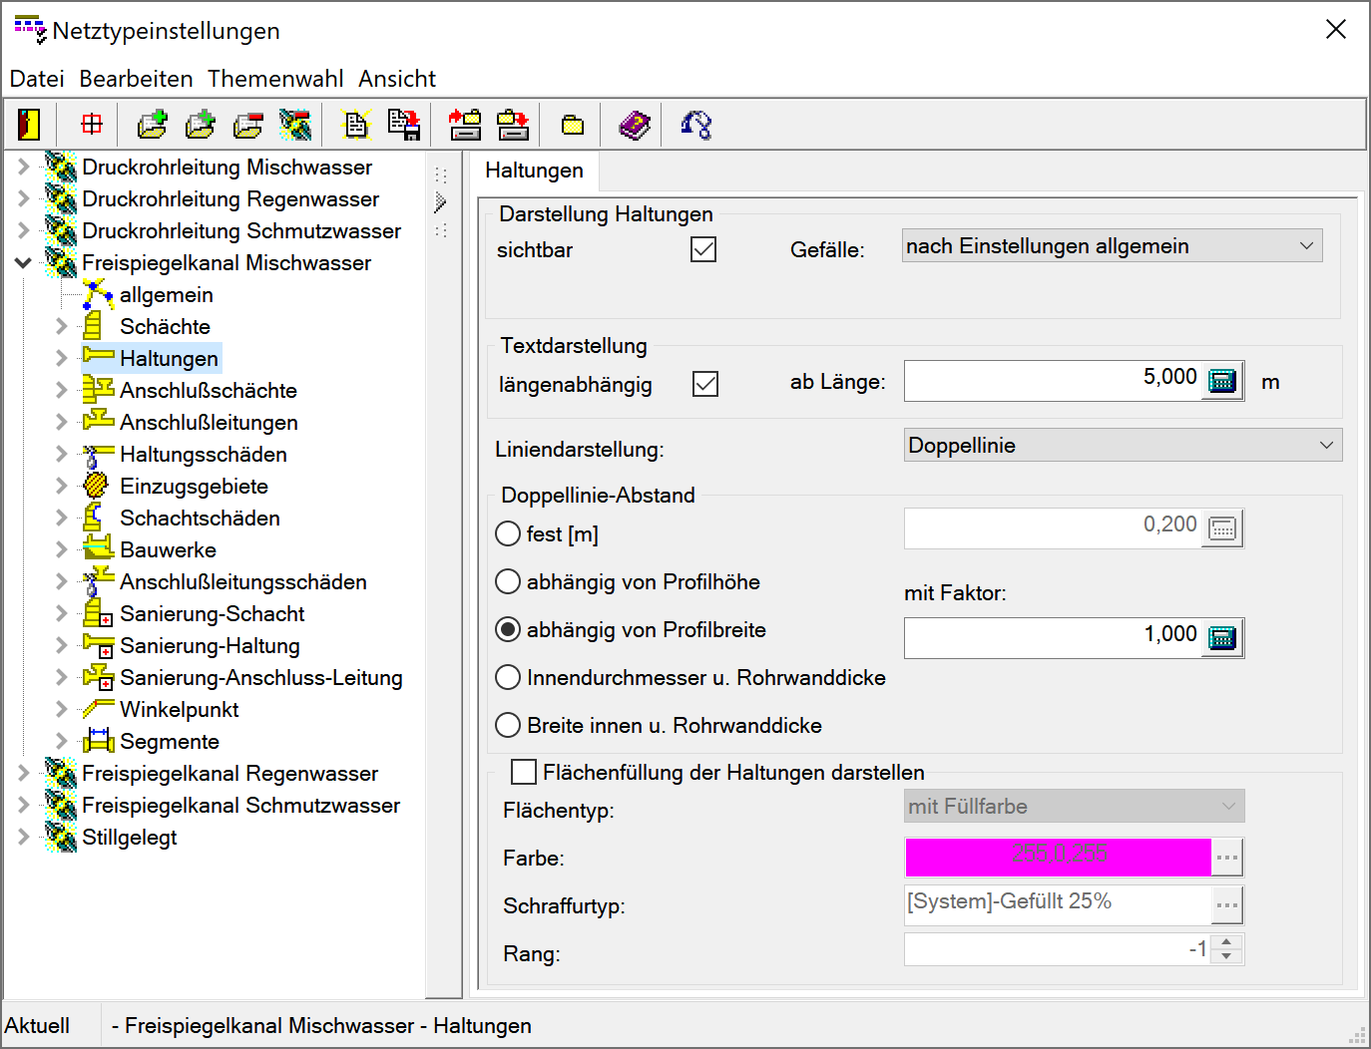Click the magenta Farbe color swatch
Image resolution: width=1371 pixels, height=1049 pixels.
coord(1058,858)
